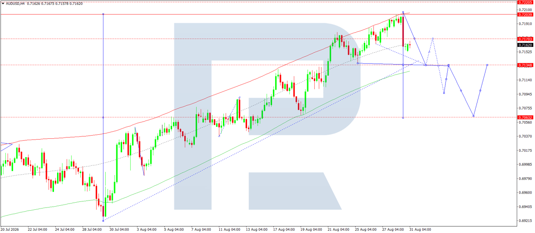Screen dimensions: 535x233
Task: Select the 20 Jul 2026 date label
Action: tap(10, 230)
